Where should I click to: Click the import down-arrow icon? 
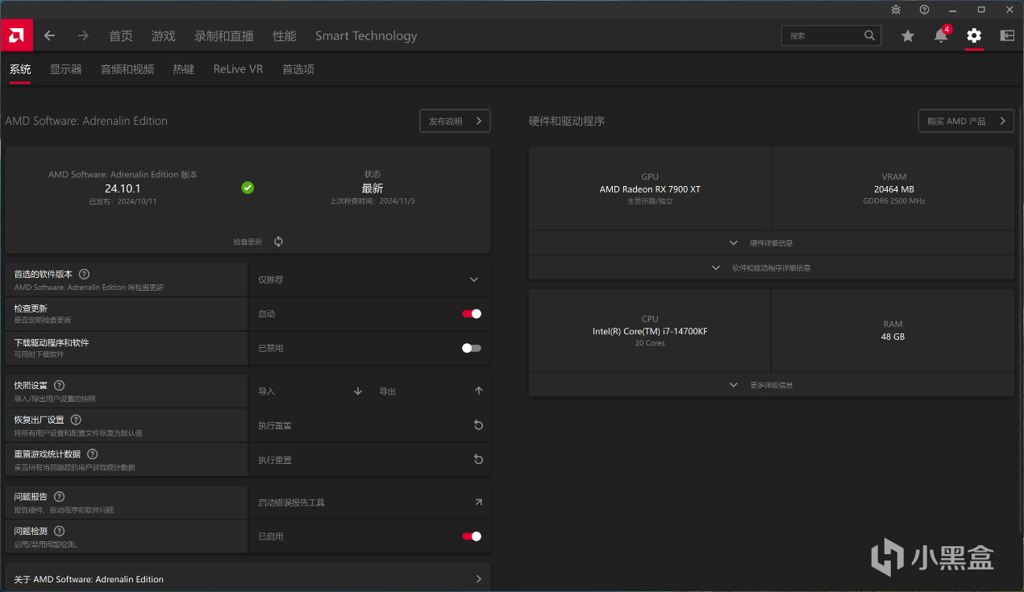(358, 391)
